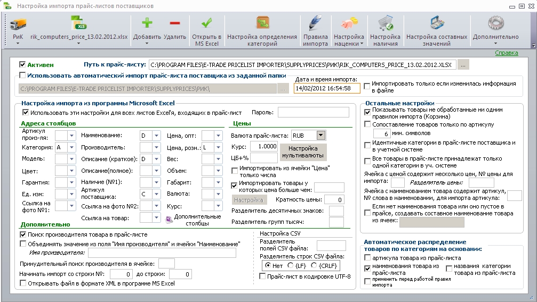Expand dropdown arrow under Добавить
The height and width of the screenshot is (302, 537).
click(147, 44)
